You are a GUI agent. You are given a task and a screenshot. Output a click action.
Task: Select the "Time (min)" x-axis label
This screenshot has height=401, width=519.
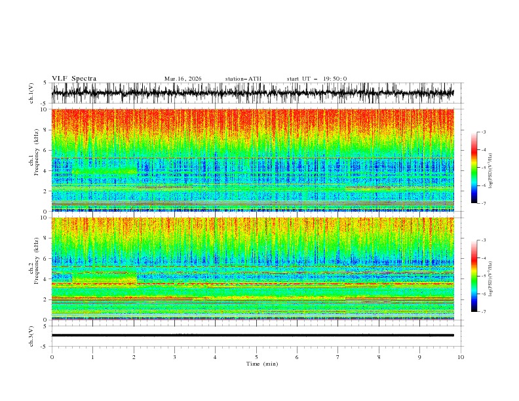pyautogui.click(x=262, y=364)
